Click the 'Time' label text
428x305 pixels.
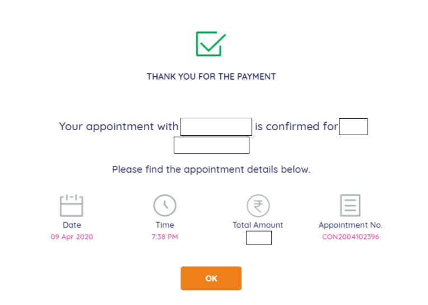pos(165,225)
